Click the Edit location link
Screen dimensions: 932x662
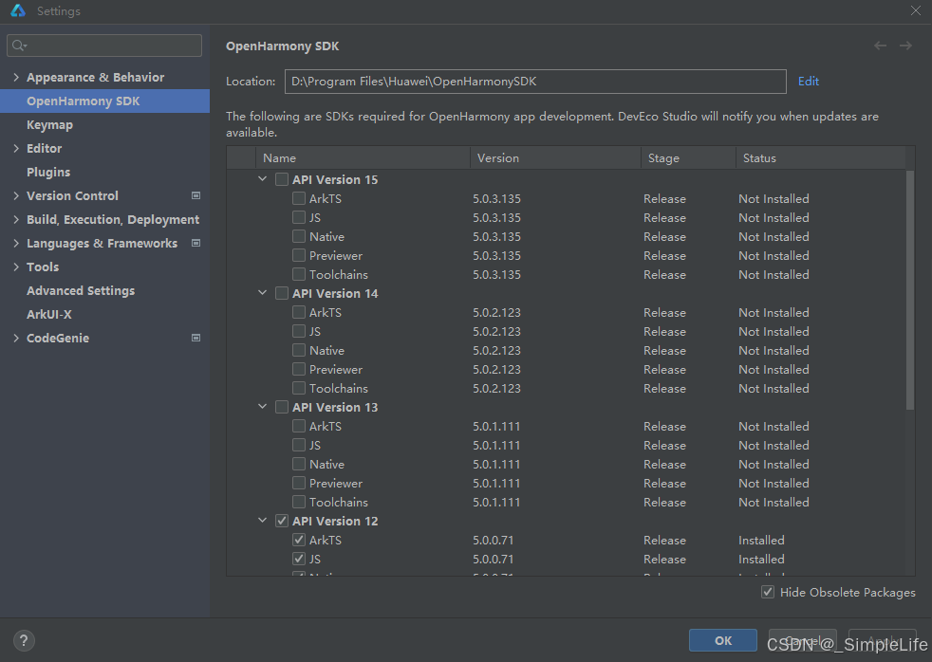(808, 82)
